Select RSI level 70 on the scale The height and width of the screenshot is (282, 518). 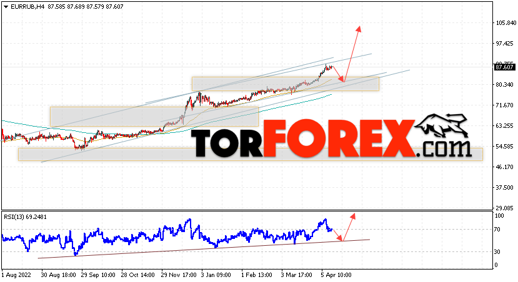point(497,230)
